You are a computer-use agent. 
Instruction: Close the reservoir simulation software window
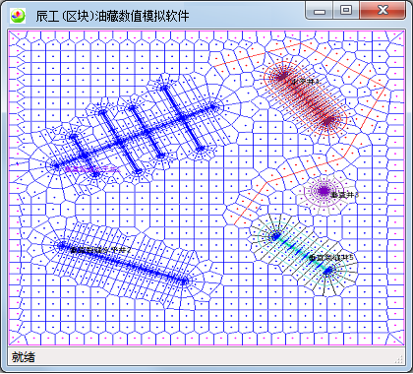click(x=383, y=10)
